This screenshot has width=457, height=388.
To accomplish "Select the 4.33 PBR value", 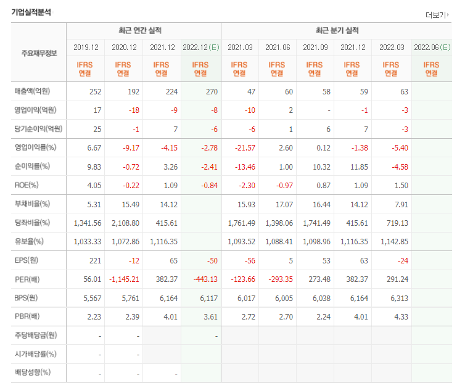I will click(401, 317).
